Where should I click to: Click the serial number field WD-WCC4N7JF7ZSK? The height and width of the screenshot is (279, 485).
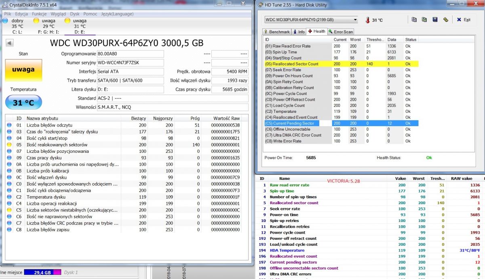(130, 63)
